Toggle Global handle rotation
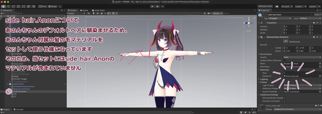The width and height of the screenshot is (322, 114). (x=53, y=6)
